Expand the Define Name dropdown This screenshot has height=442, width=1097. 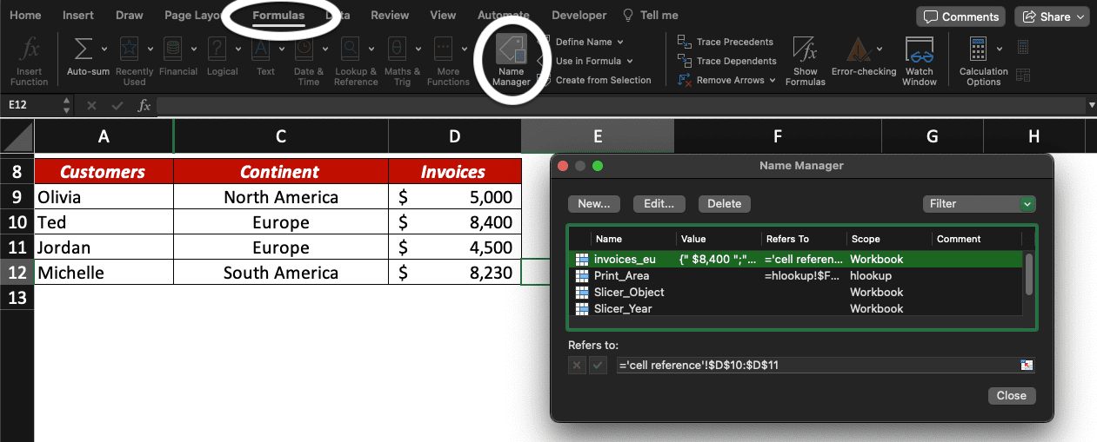620,42
